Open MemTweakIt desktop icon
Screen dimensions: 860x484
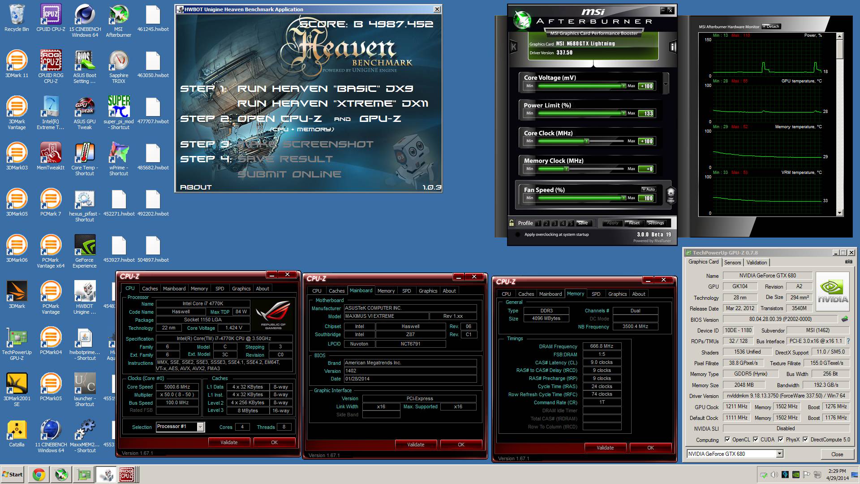pos(51,156)
